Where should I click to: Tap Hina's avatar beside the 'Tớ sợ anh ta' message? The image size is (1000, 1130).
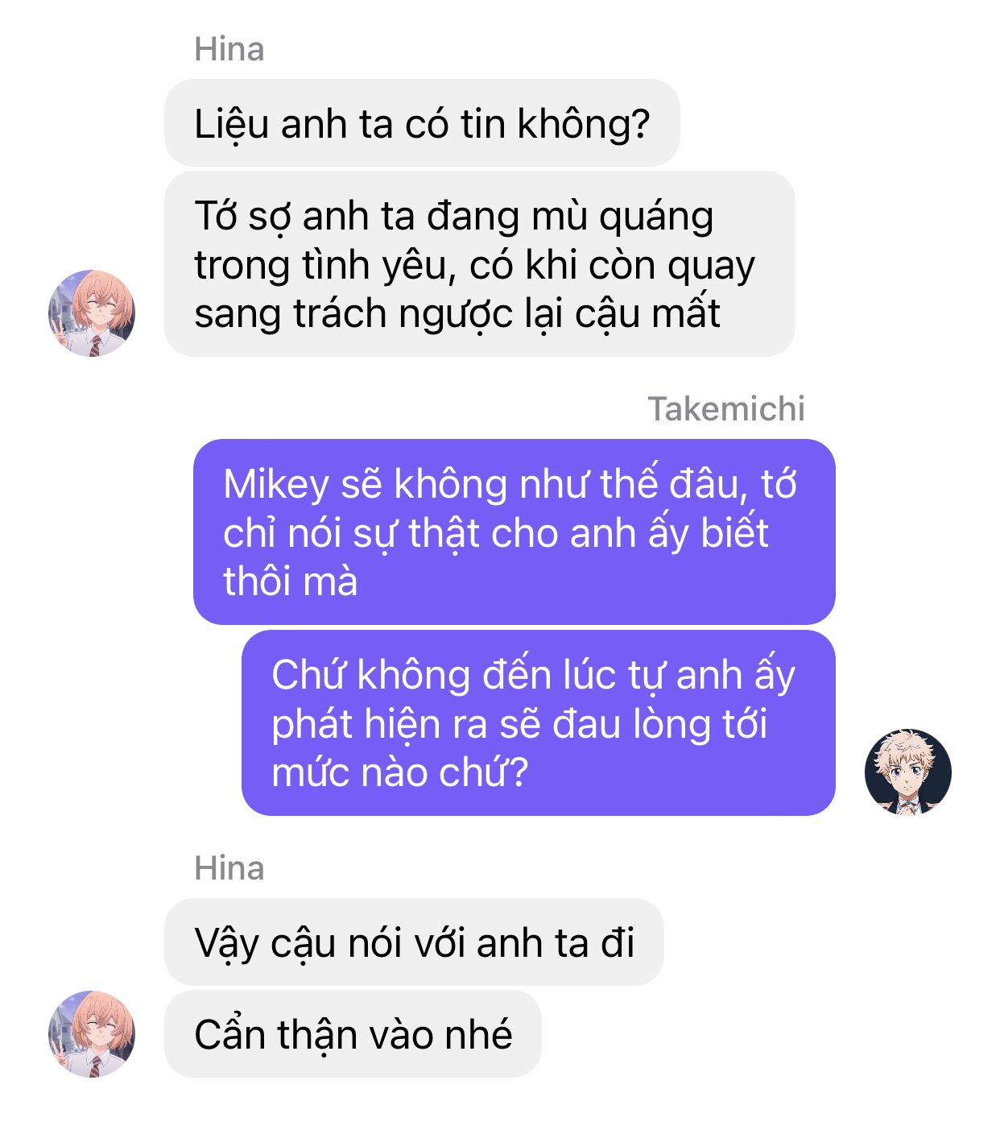coord(92,313)
